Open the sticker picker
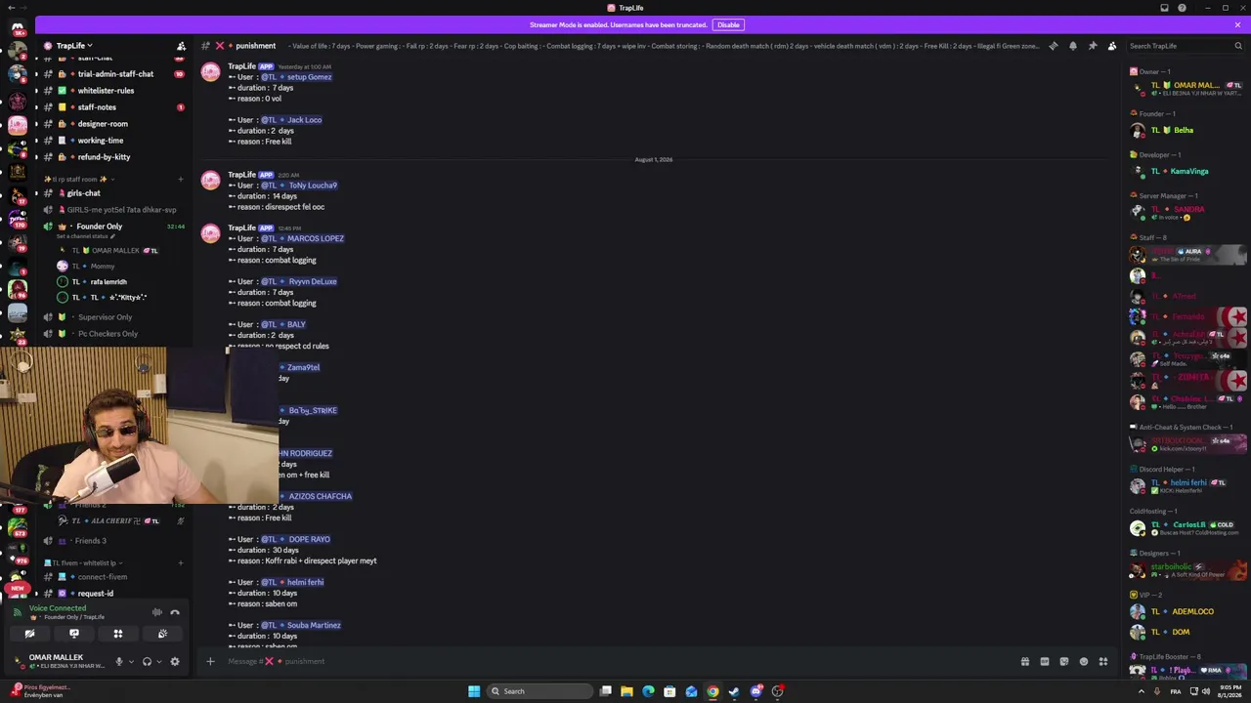 coord(1064,661)
